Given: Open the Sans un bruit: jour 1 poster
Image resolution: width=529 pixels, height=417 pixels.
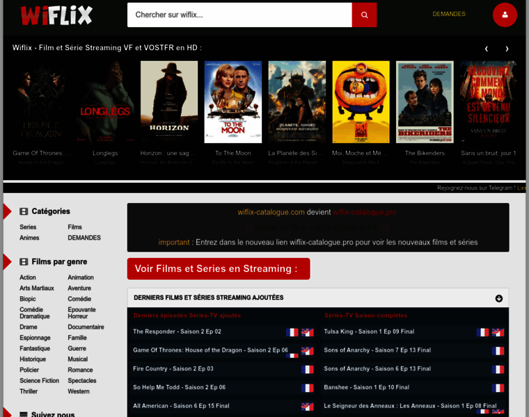Looking at the screenshot, I should coord(489,102).
